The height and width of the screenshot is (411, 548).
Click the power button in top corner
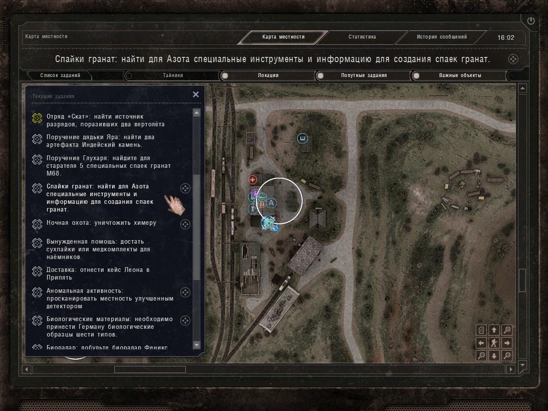[531, 21]
